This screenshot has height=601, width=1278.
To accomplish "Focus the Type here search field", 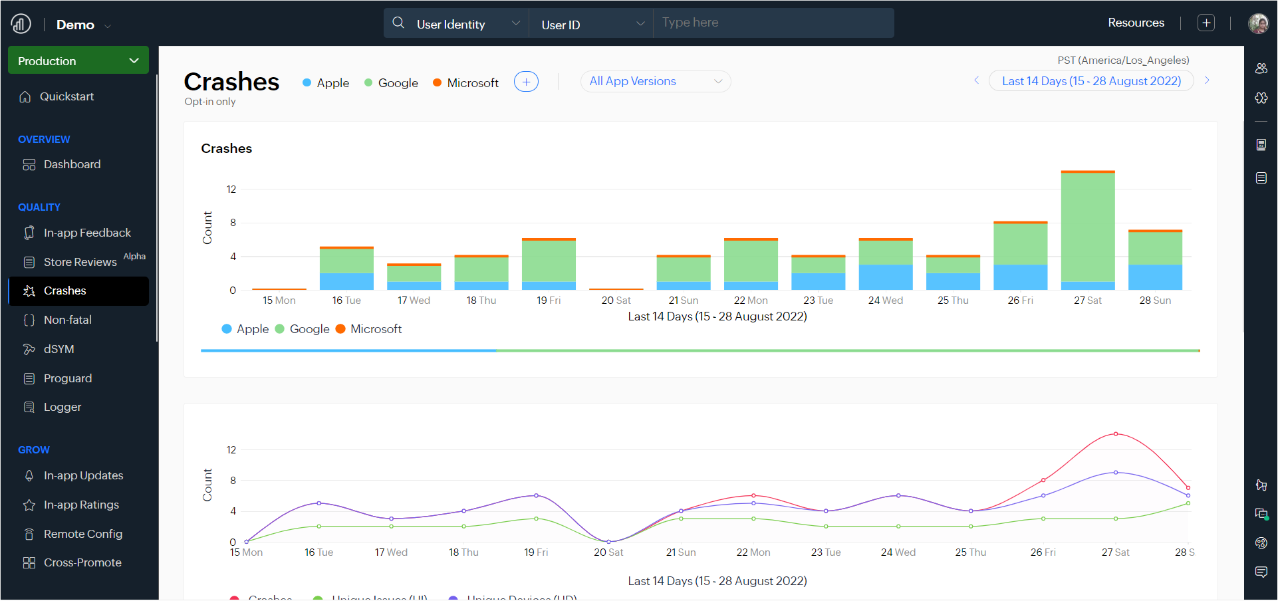I will coord(773,23).
